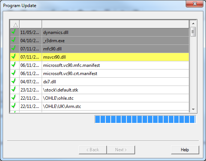Image resolution: width=206 pixels, height=161 pixels.
Task: Select the microsoft.vc90.crt.manifest file row
Action: [x=99, y=74]
